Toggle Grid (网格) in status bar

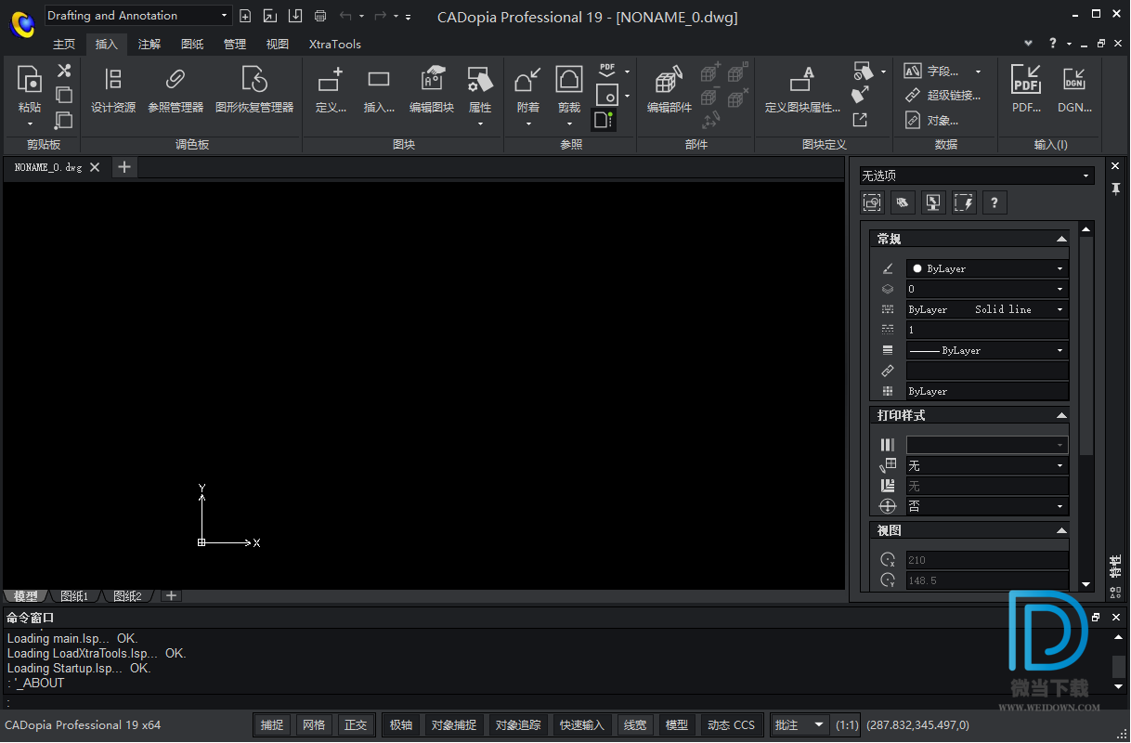point(314,725)
